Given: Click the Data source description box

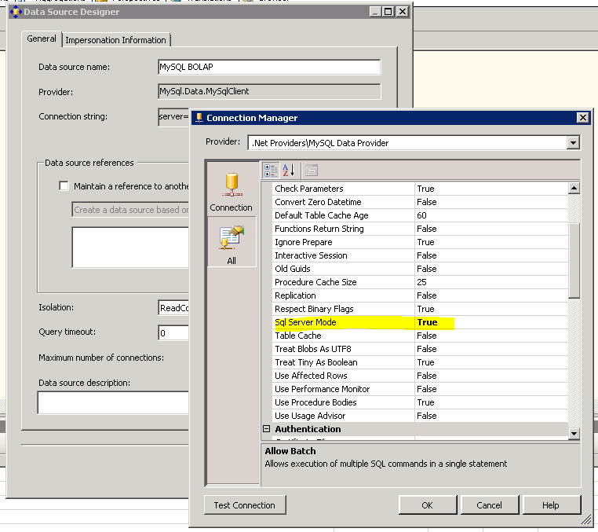Looking at the screenshot, I should 114,402.
